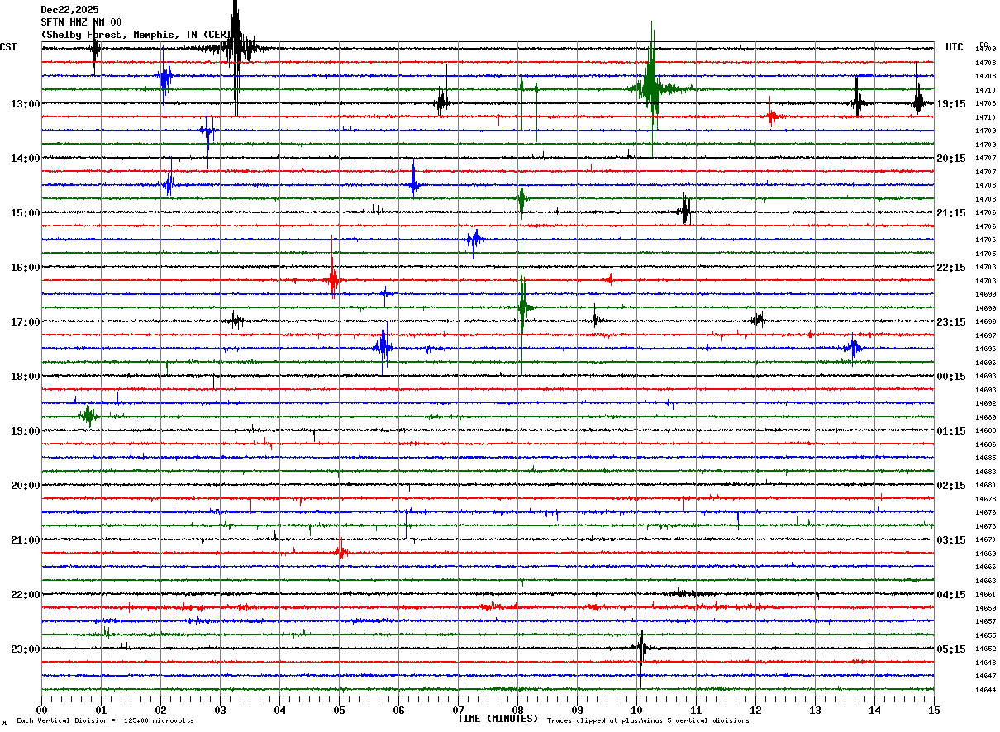The height and width of the screenshot is (732, 1000).
Task: Select the 19:00 CST time label
Action: 25,431
